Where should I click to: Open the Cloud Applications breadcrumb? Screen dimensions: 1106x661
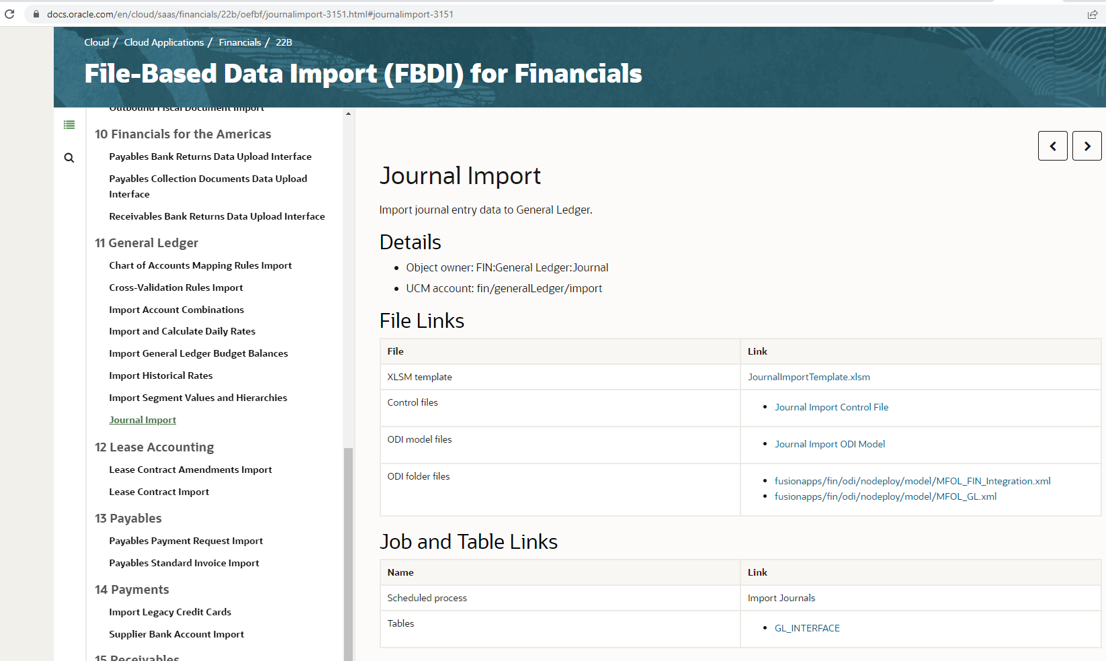164,42
